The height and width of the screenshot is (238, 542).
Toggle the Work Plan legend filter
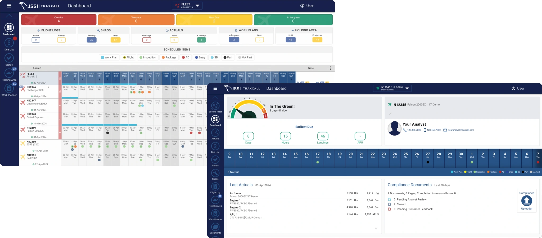109,57
